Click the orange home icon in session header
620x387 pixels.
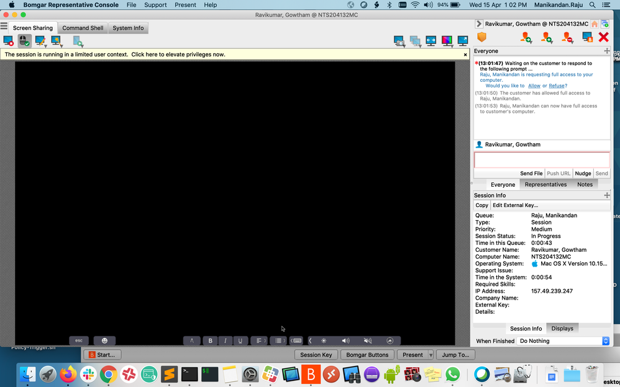point(595,24)
